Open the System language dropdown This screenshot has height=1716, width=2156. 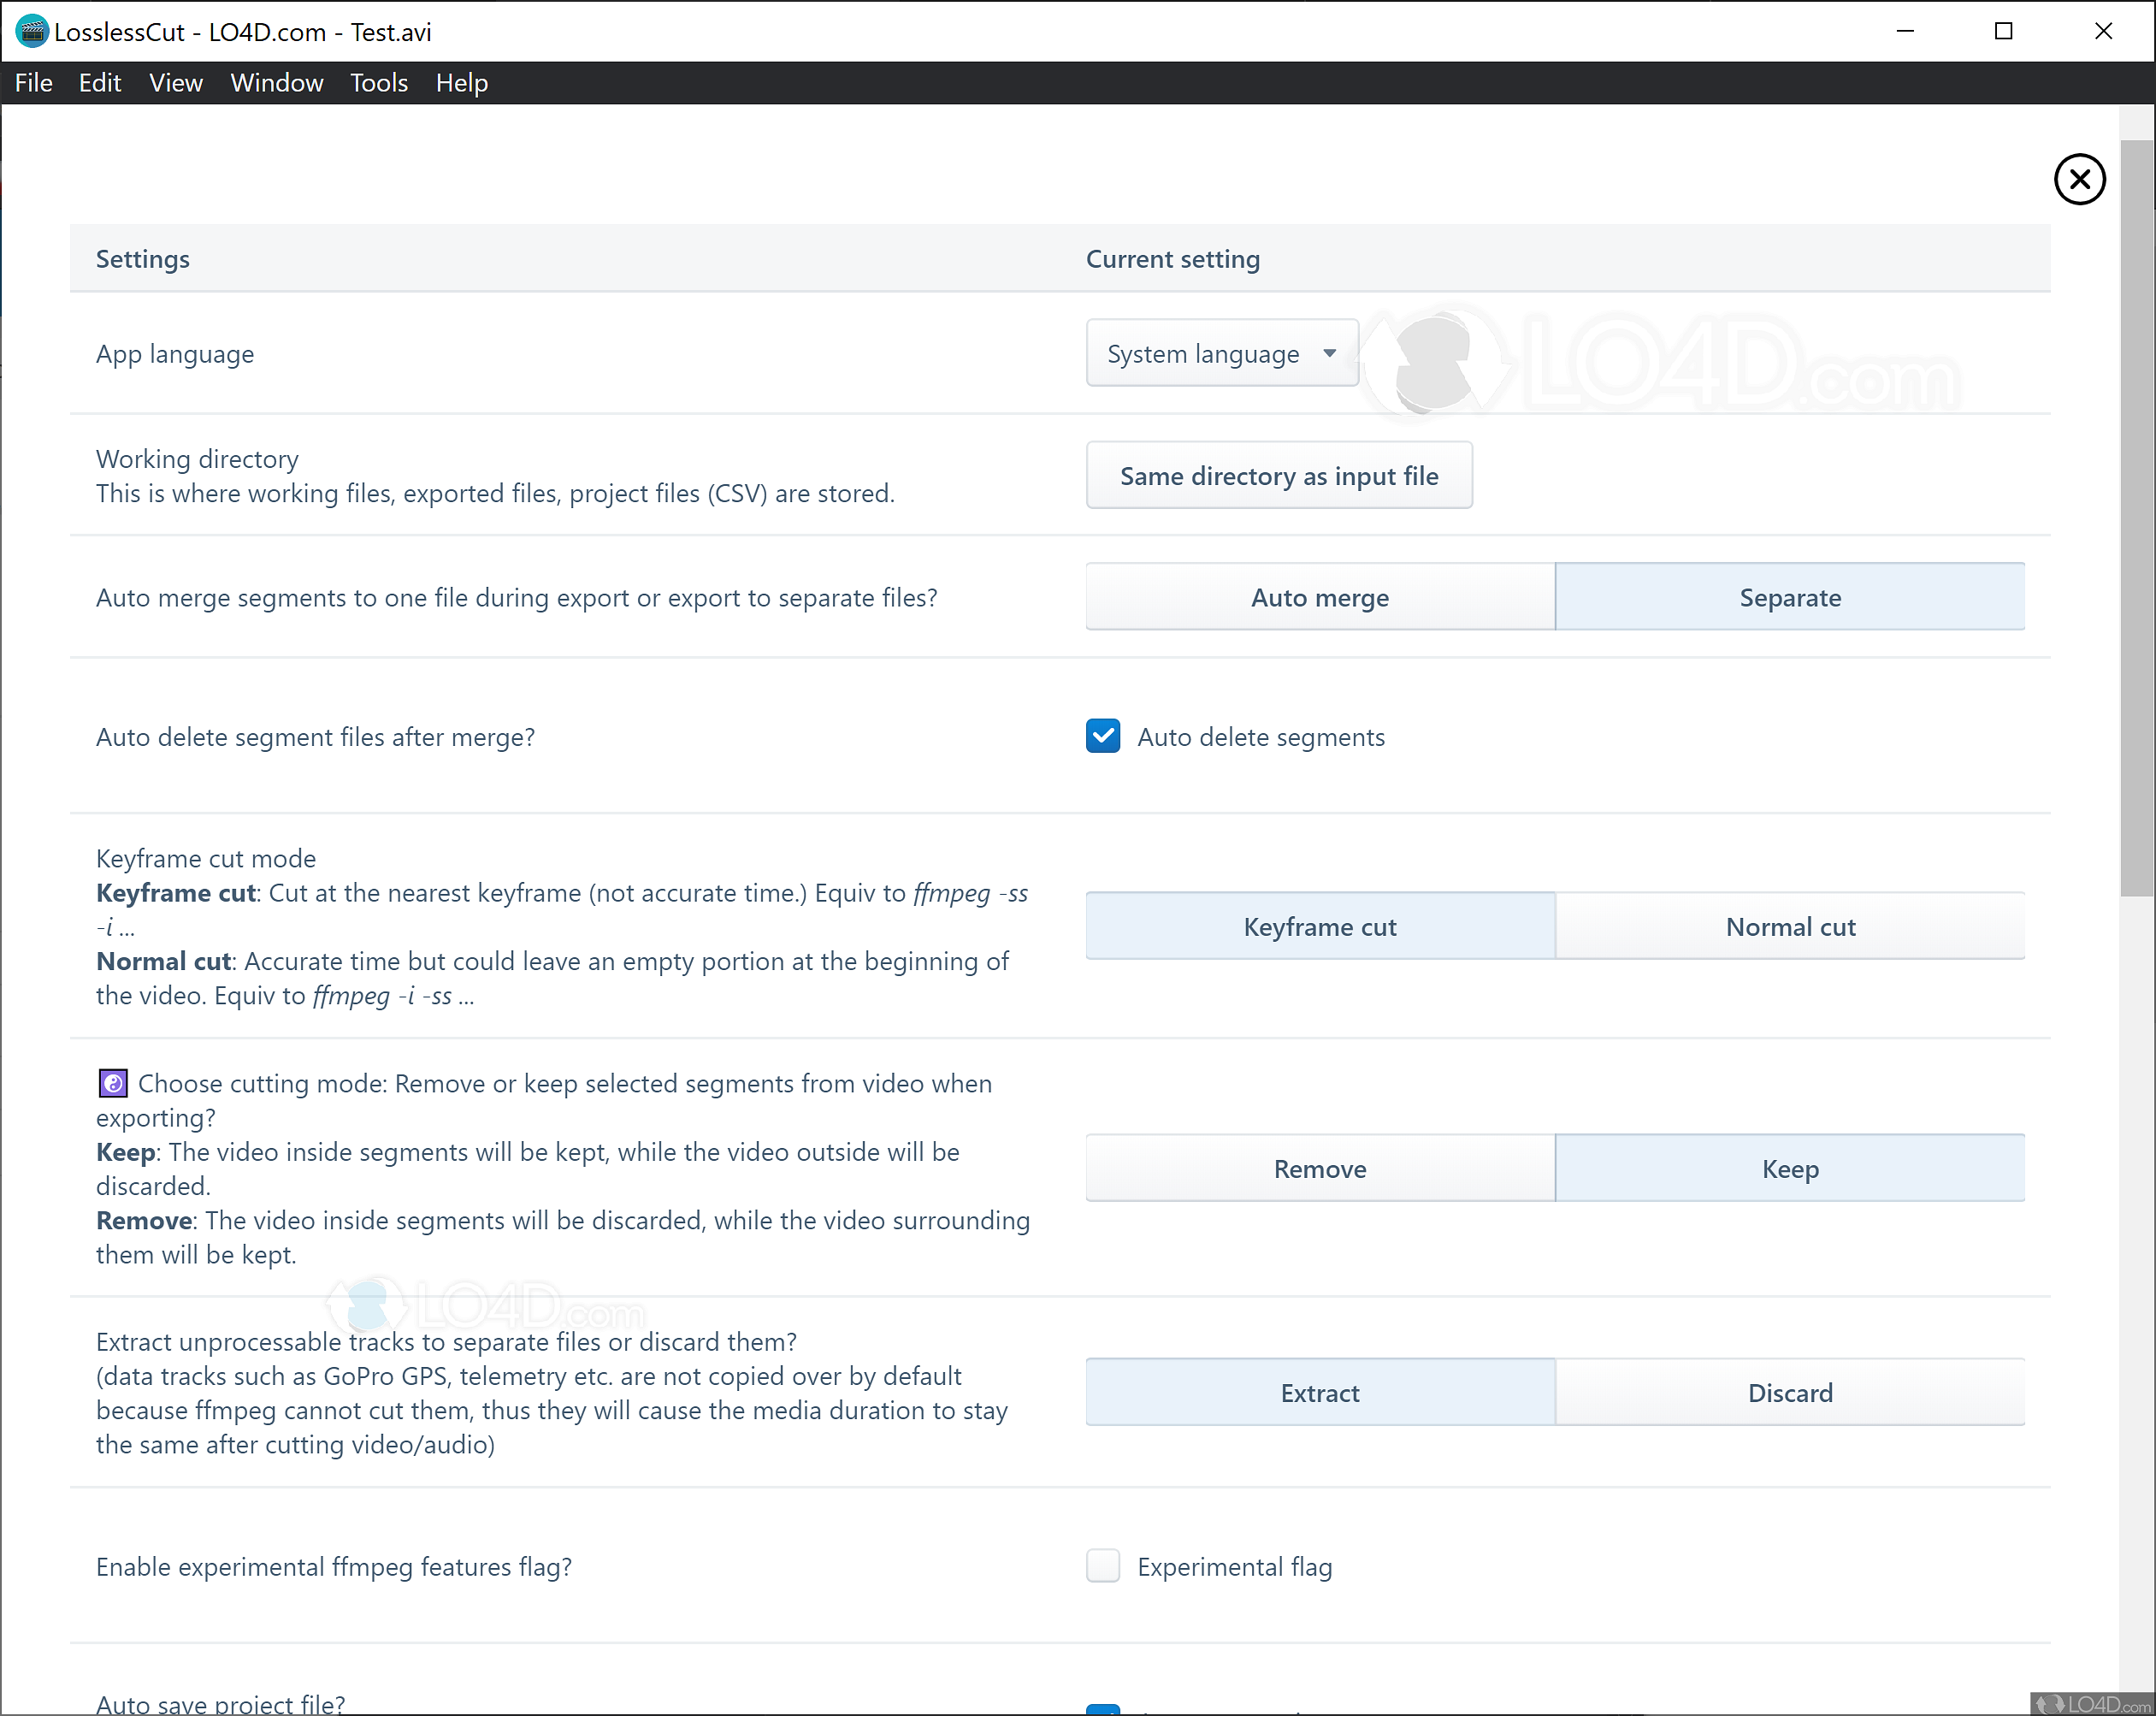pos(1202,354)
